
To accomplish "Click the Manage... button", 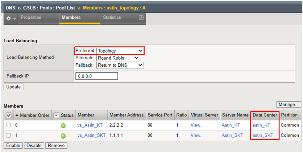I will [x=288, y=104].
